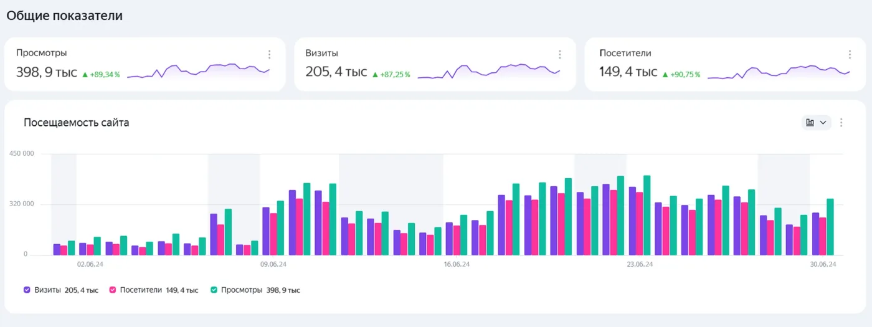Click the +87,25% growth arrow in Визиты
Screen dimensions: 872x327
coord(375,75)
